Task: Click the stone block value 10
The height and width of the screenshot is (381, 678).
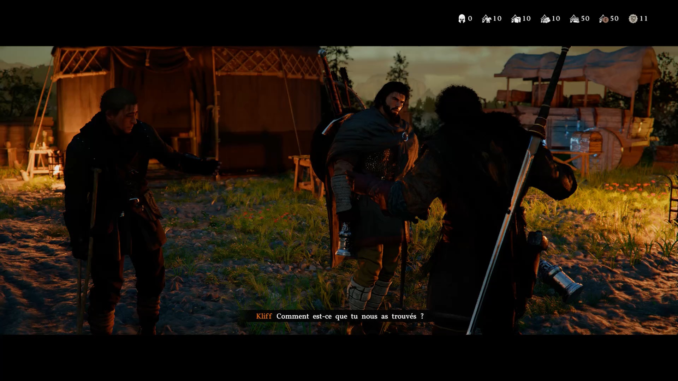Action: [x=527, y=18]
